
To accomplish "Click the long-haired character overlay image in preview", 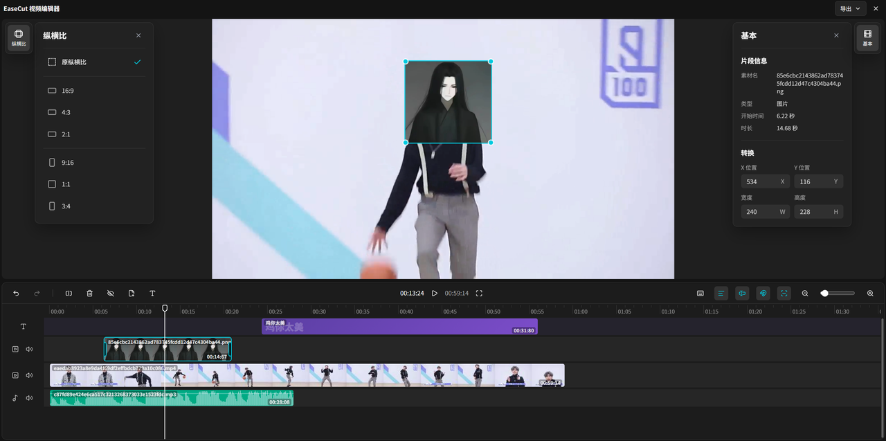I will coord(448,102).
